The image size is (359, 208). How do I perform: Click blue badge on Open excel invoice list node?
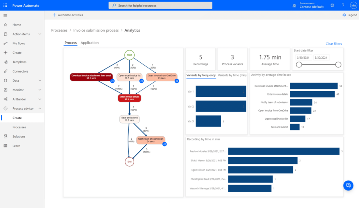(x=142, y=81)
